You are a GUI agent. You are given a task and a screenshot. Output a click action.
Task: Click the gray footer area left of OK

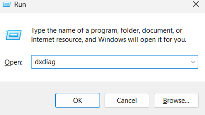(28, 100)
